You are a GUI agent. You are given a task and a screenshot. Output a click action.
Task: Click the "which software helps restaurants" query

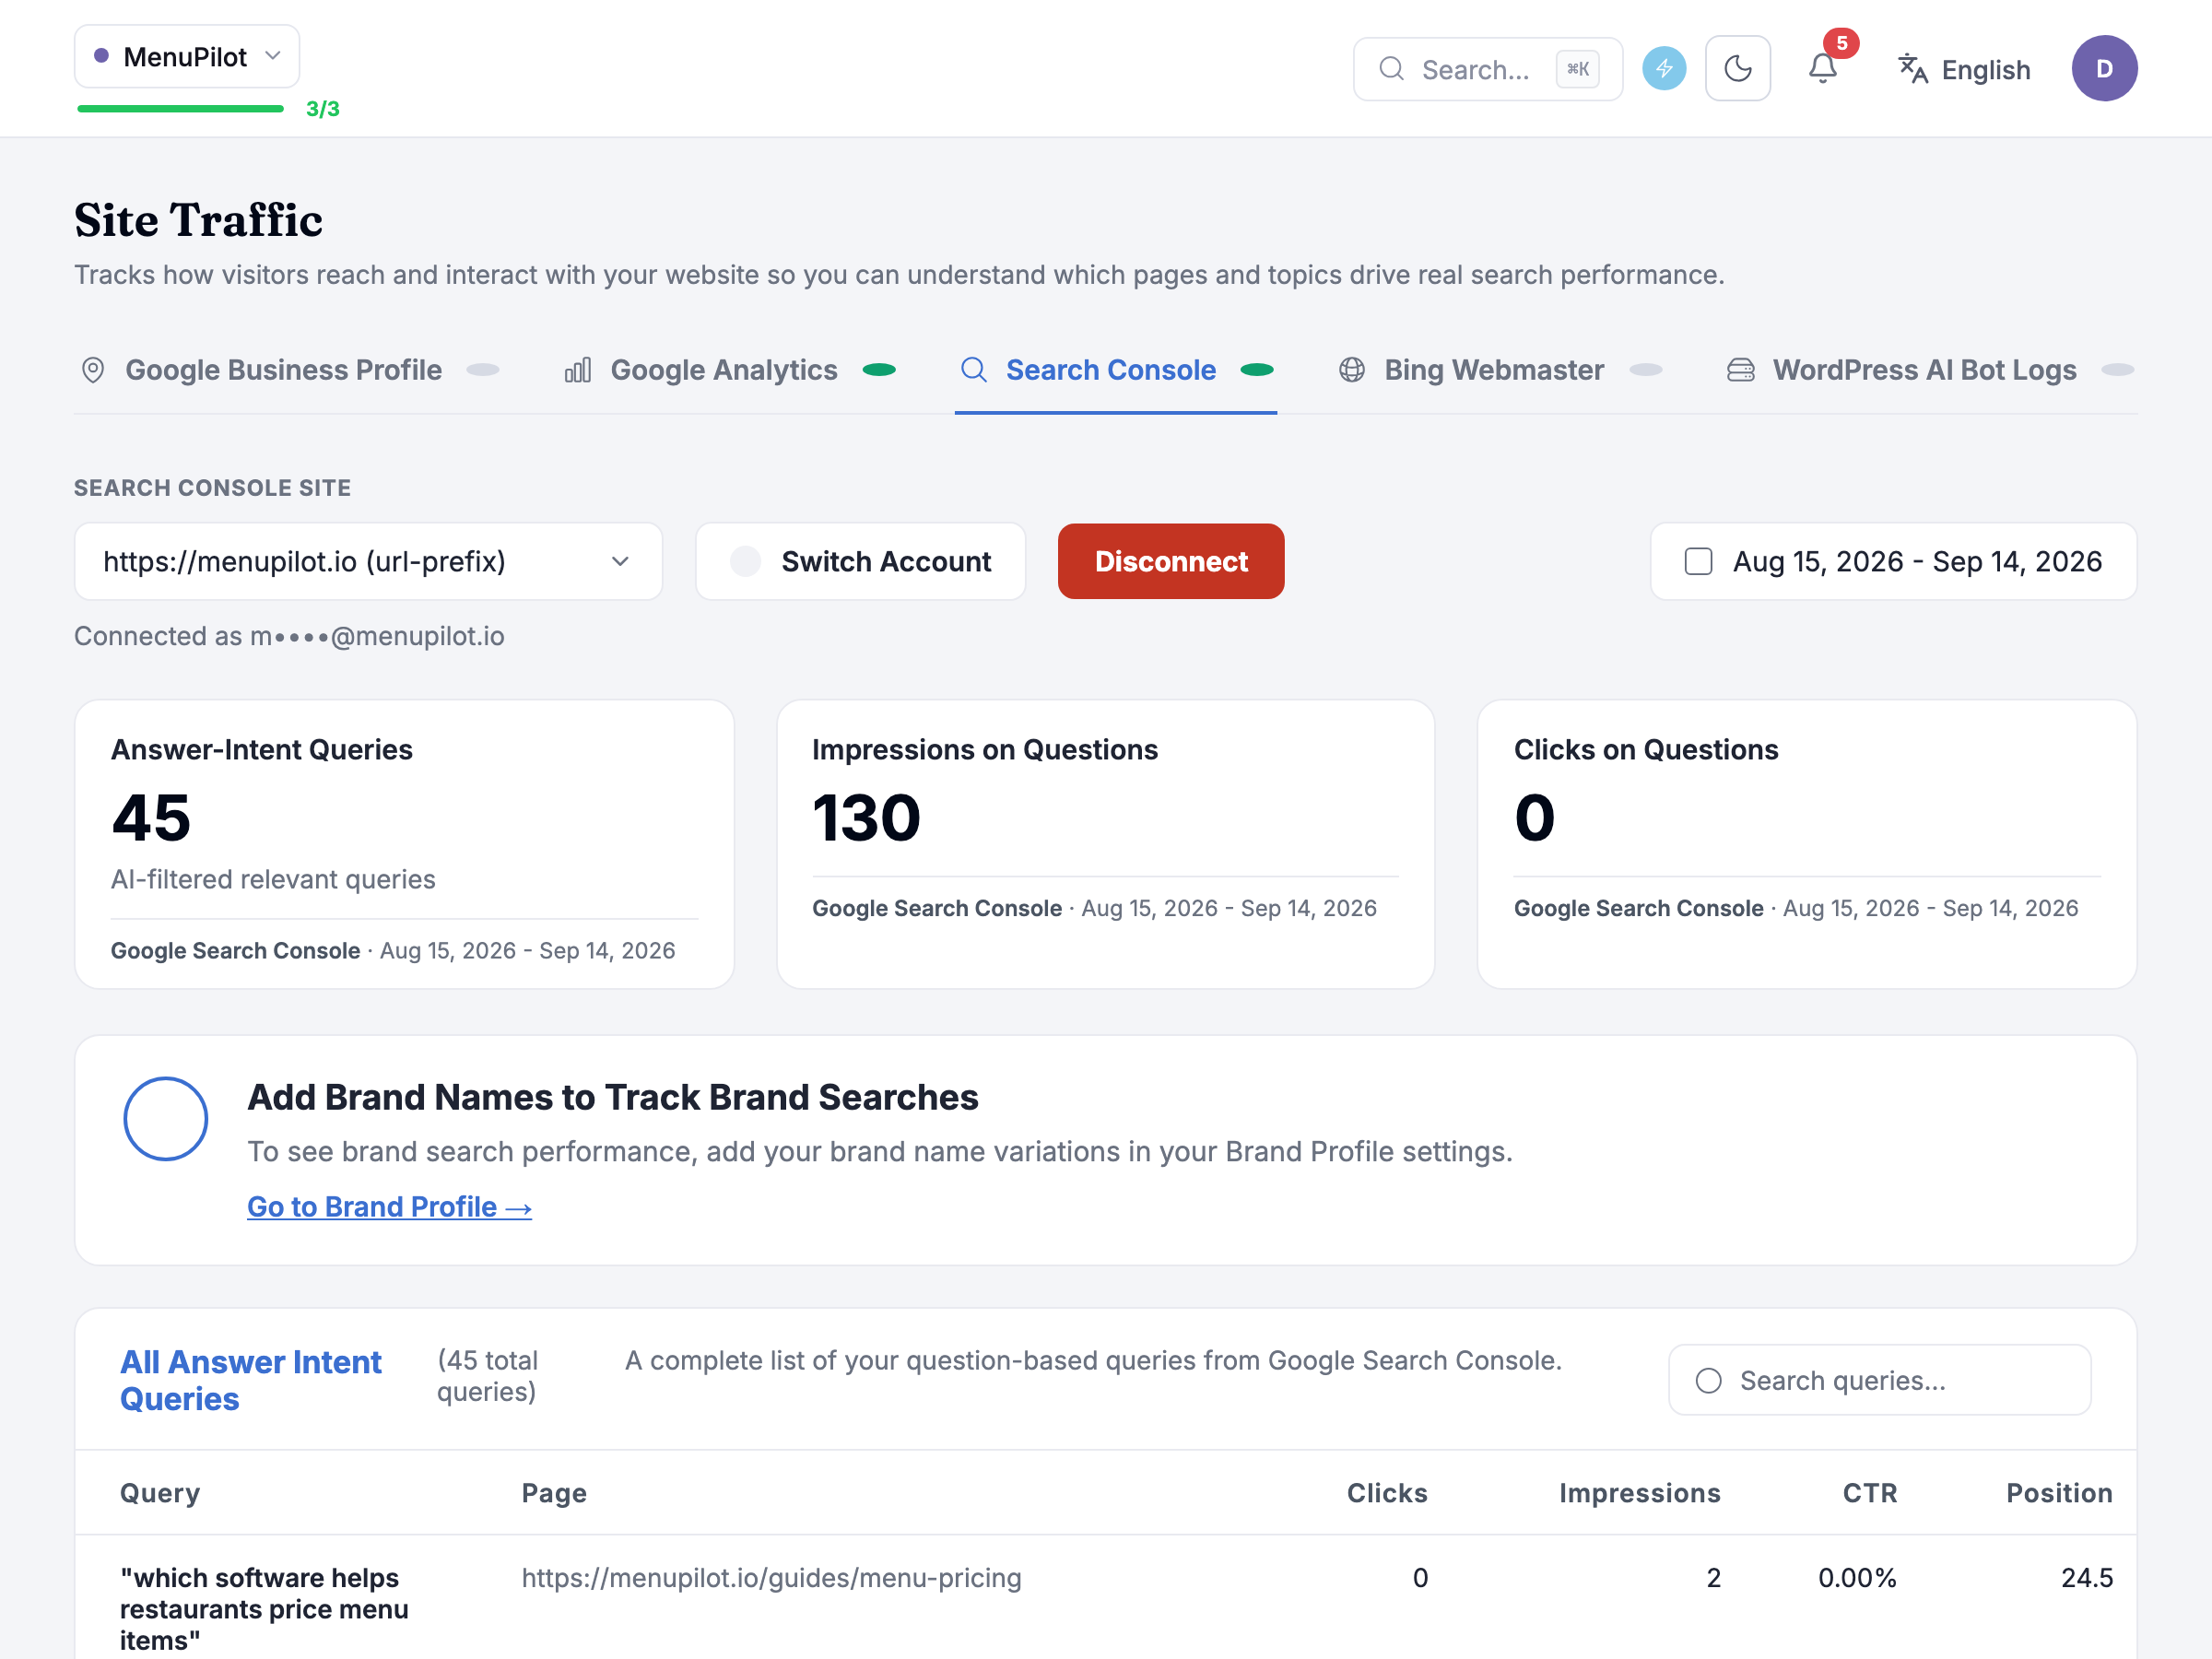click(264, 1608)
